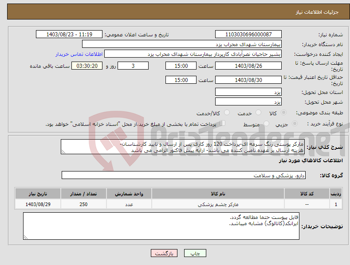Click the item name cell مارکر چشم پزشکی
Screen dimensions: 350x265
tap(218, 204)
